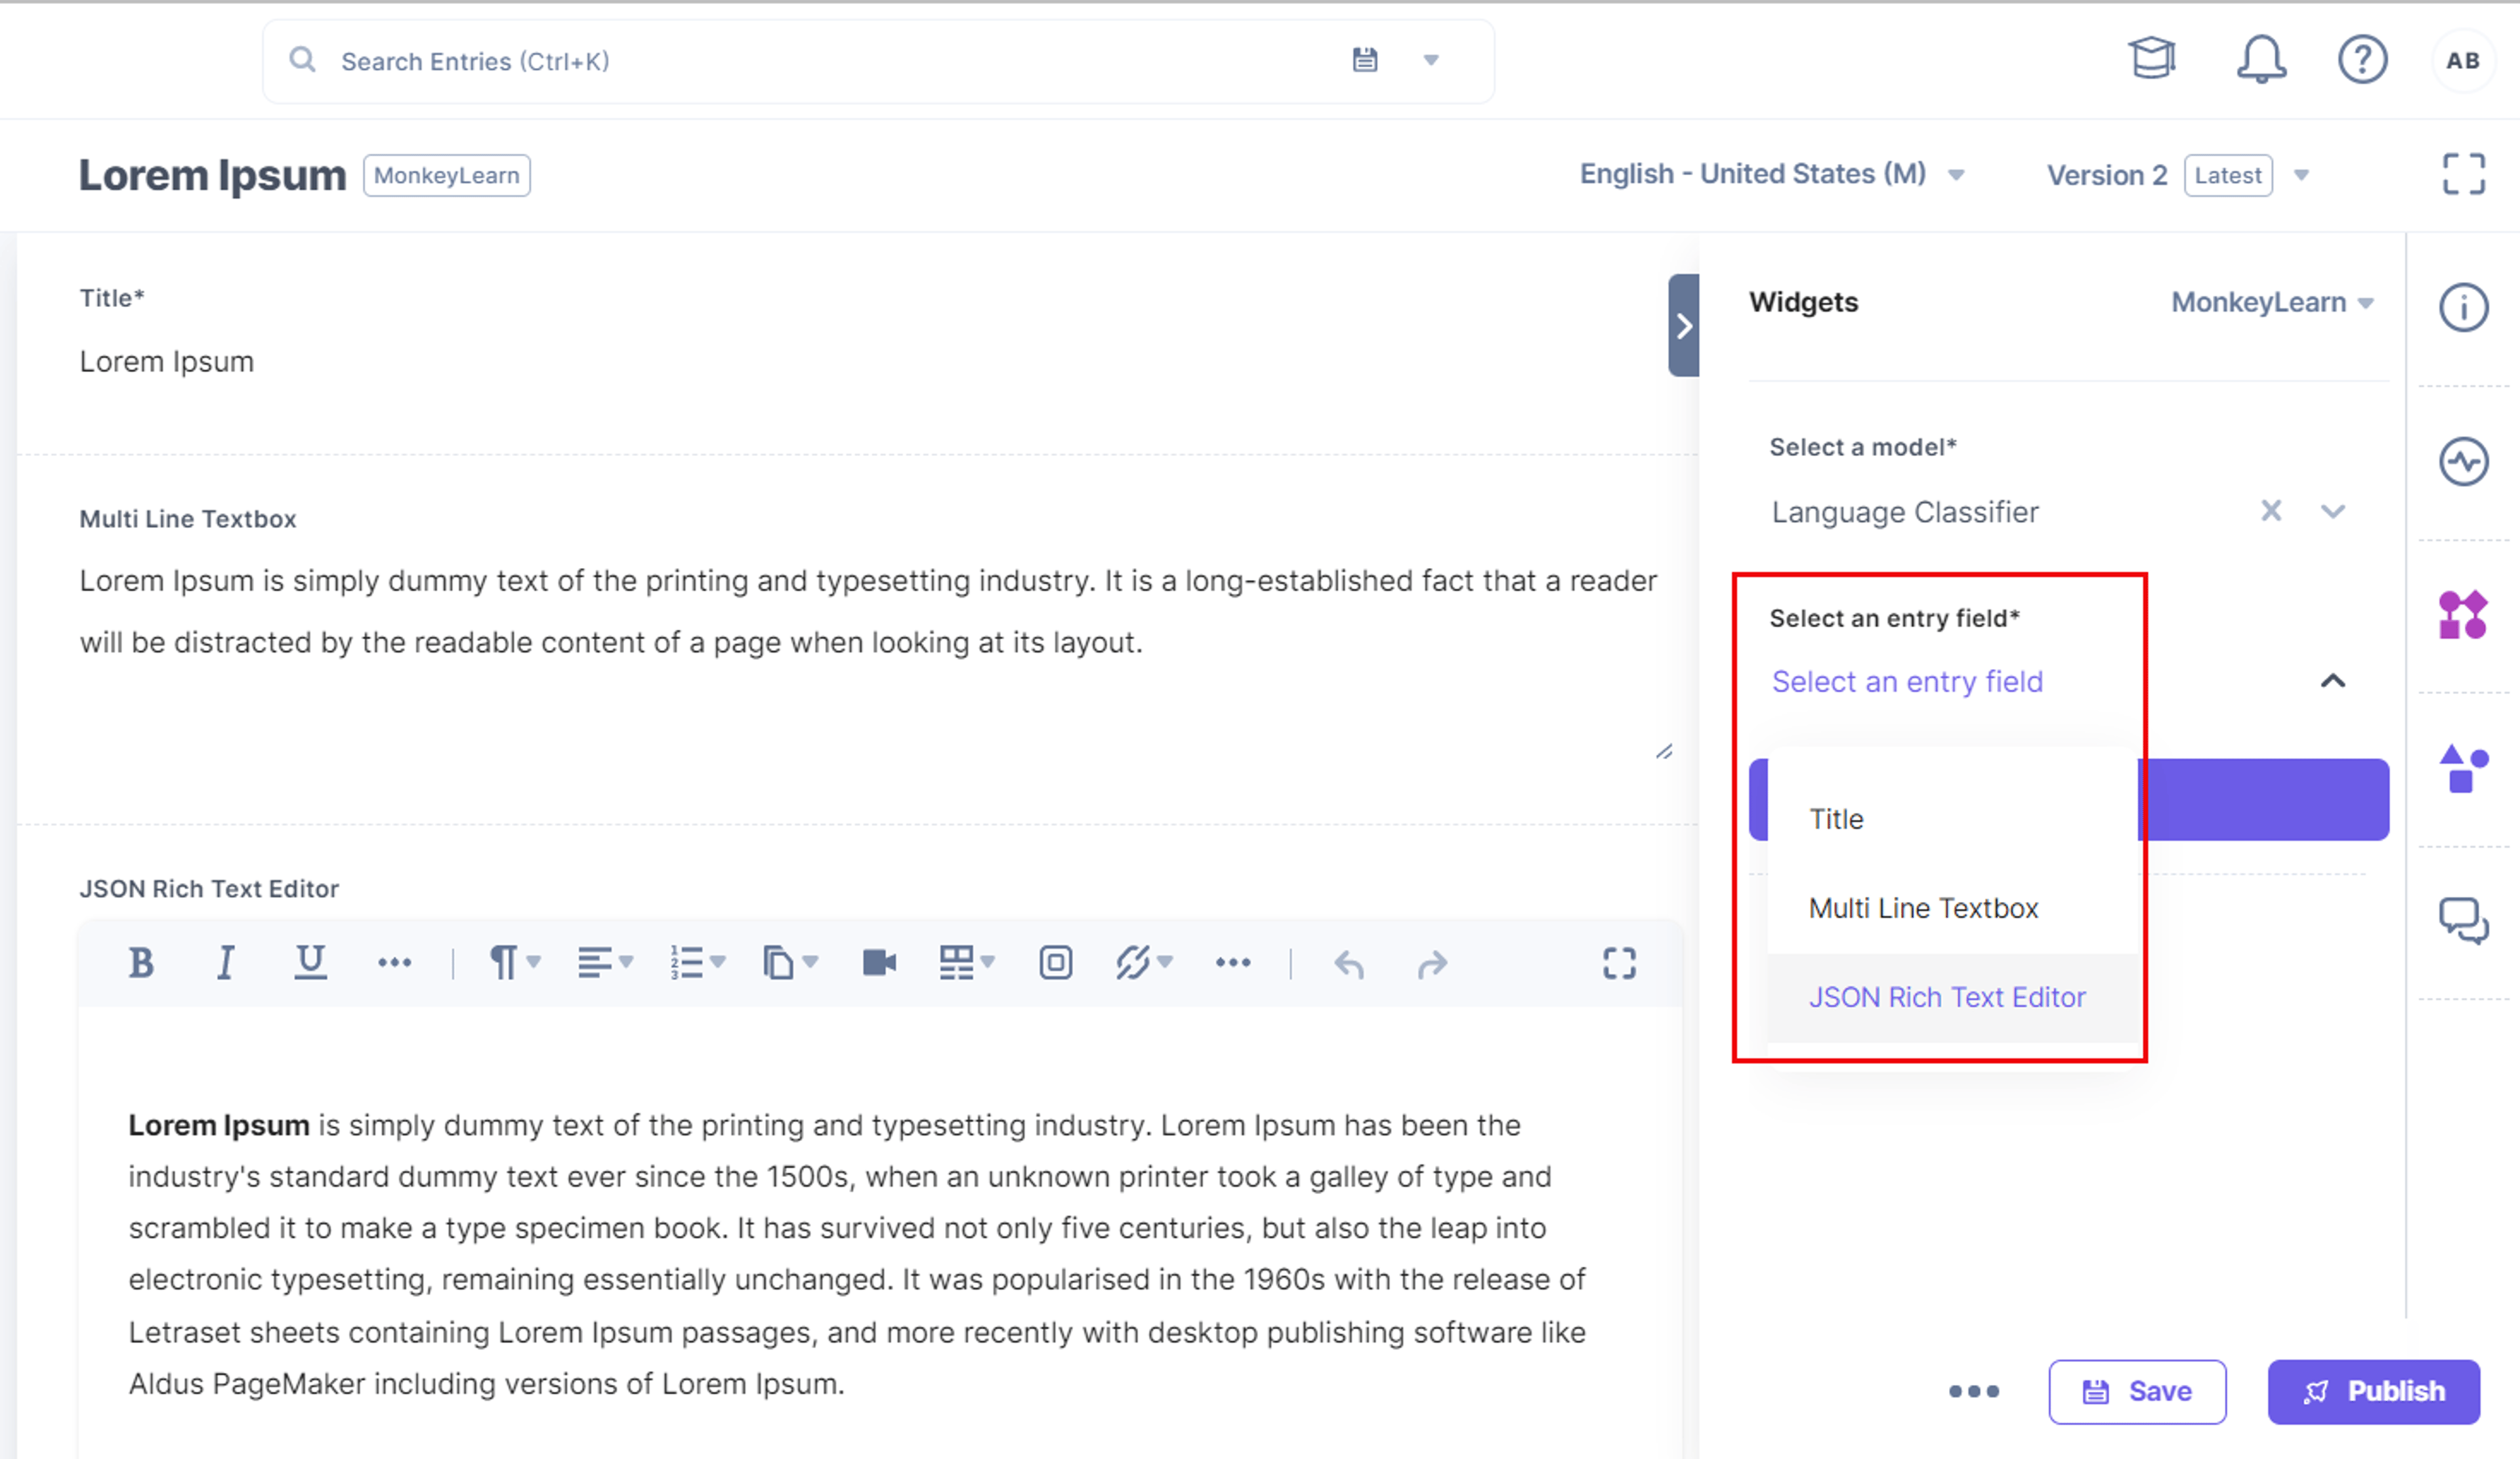The width and height of the screenshot is (2520, 1459).
Task: Open the numbered list dropdown
Action: coord(697,963)
